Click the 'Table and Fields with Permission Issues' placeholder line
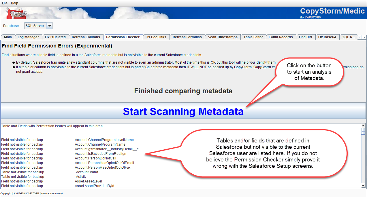The width and height of the screenshot is (367, 198). pos(52,126)
